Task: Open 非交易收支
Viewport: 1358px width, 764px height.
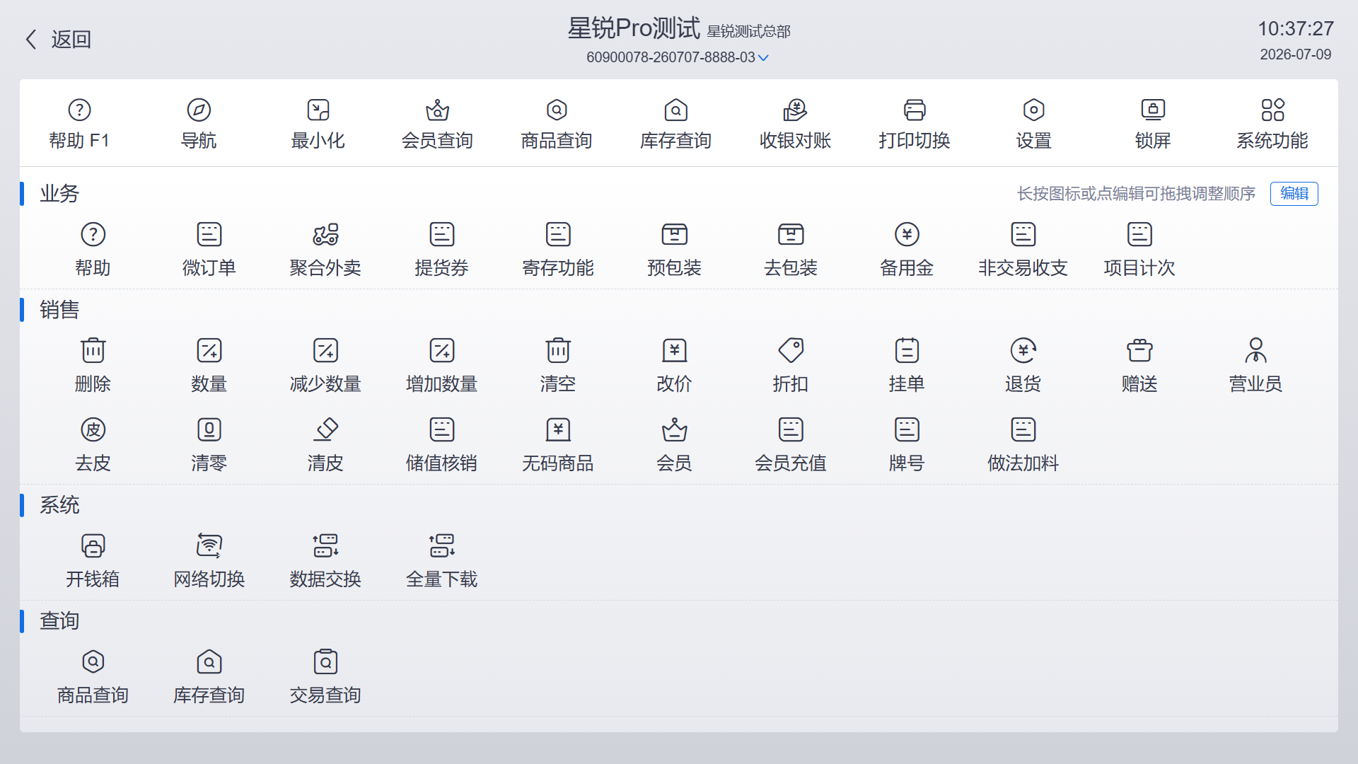Action: coord(1023,250)
